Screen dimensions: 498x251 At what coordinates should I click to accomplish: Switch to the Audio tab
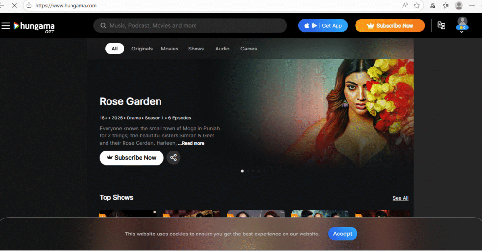click(x=222, y=49)
